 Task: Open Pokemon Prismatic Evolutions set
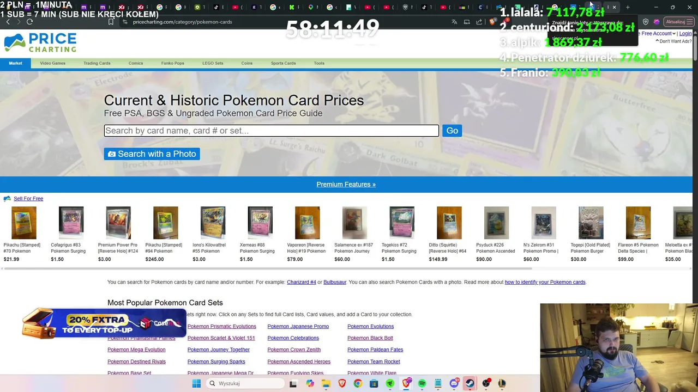pos(221,327)
